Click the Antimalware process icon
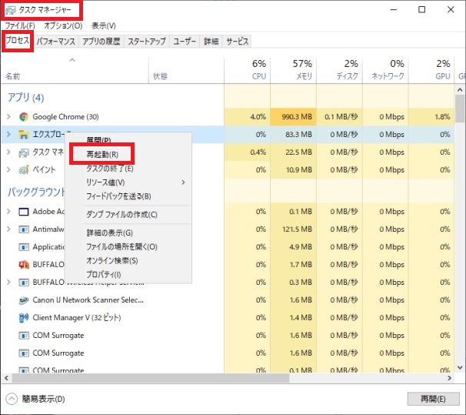The width and height of the screenshot is (466, 415). 24,229
